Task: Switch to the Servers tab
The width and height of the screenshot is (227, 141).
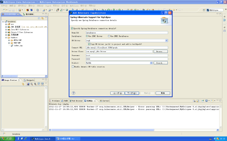Action: click(105, 101)
